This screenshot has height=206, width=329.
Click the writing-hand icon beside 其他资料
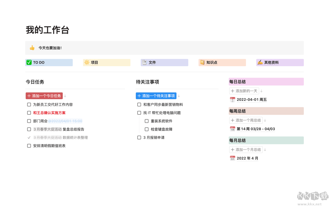(260, 62)
